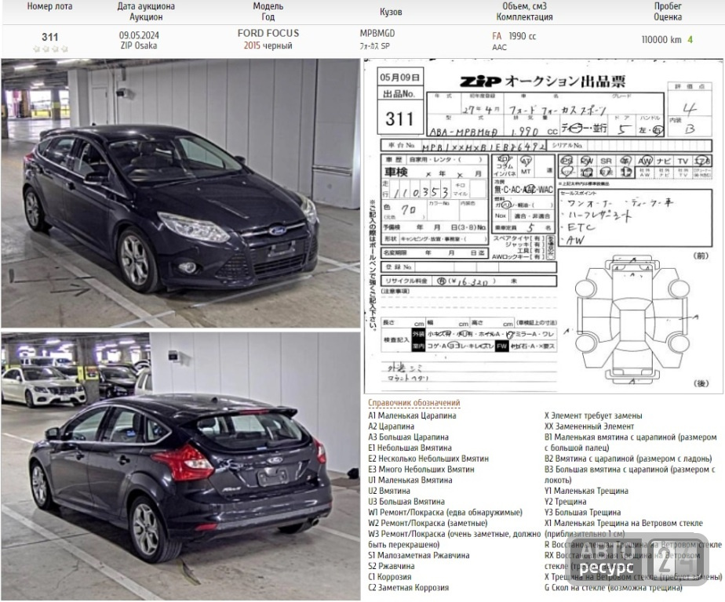Click legend entry B2 Вмятина с царапиной
725x602 pixels.
(628, 459)
